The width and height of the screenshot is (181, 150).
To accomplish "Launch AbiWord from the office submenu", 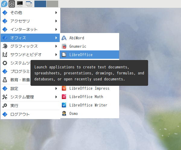I will [90, 38].
